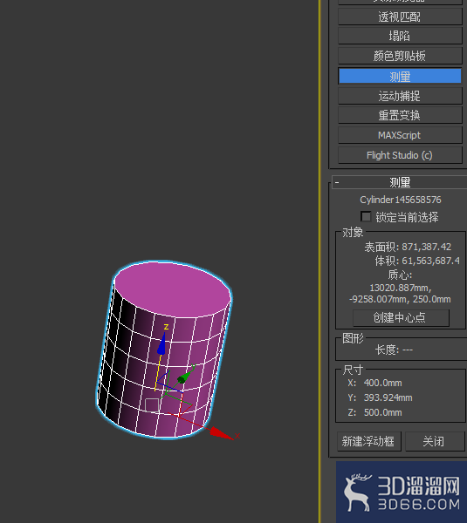Click the Y size value 393.924mm
This screenshot has width=467, height=523.
tap(388, 397)
